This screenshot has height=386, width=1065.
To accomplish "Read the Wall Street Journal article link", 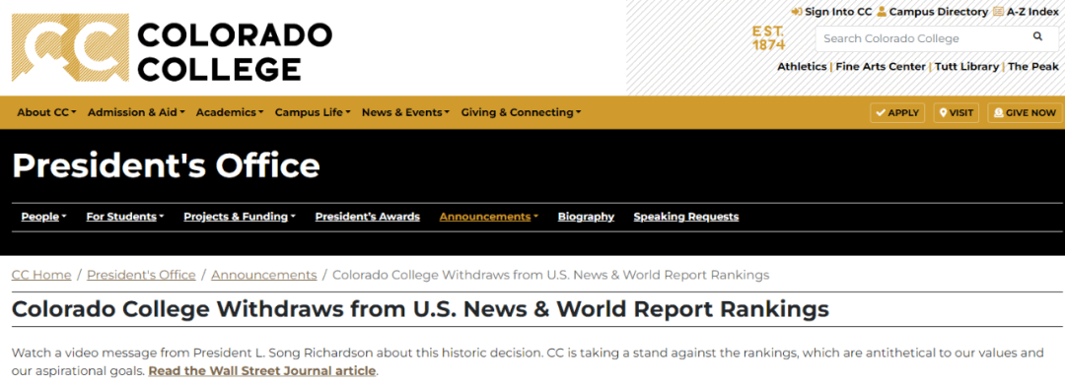I will click(262, 371).
